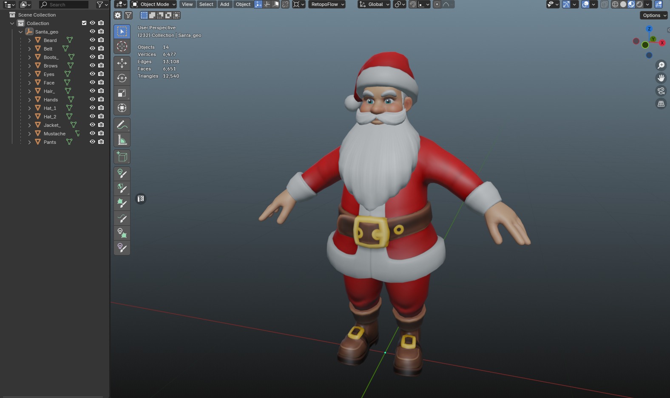The height and width of the screenshot is (398, 670).
Task: Toggle visibility of Face object
Action: (92, 82)
